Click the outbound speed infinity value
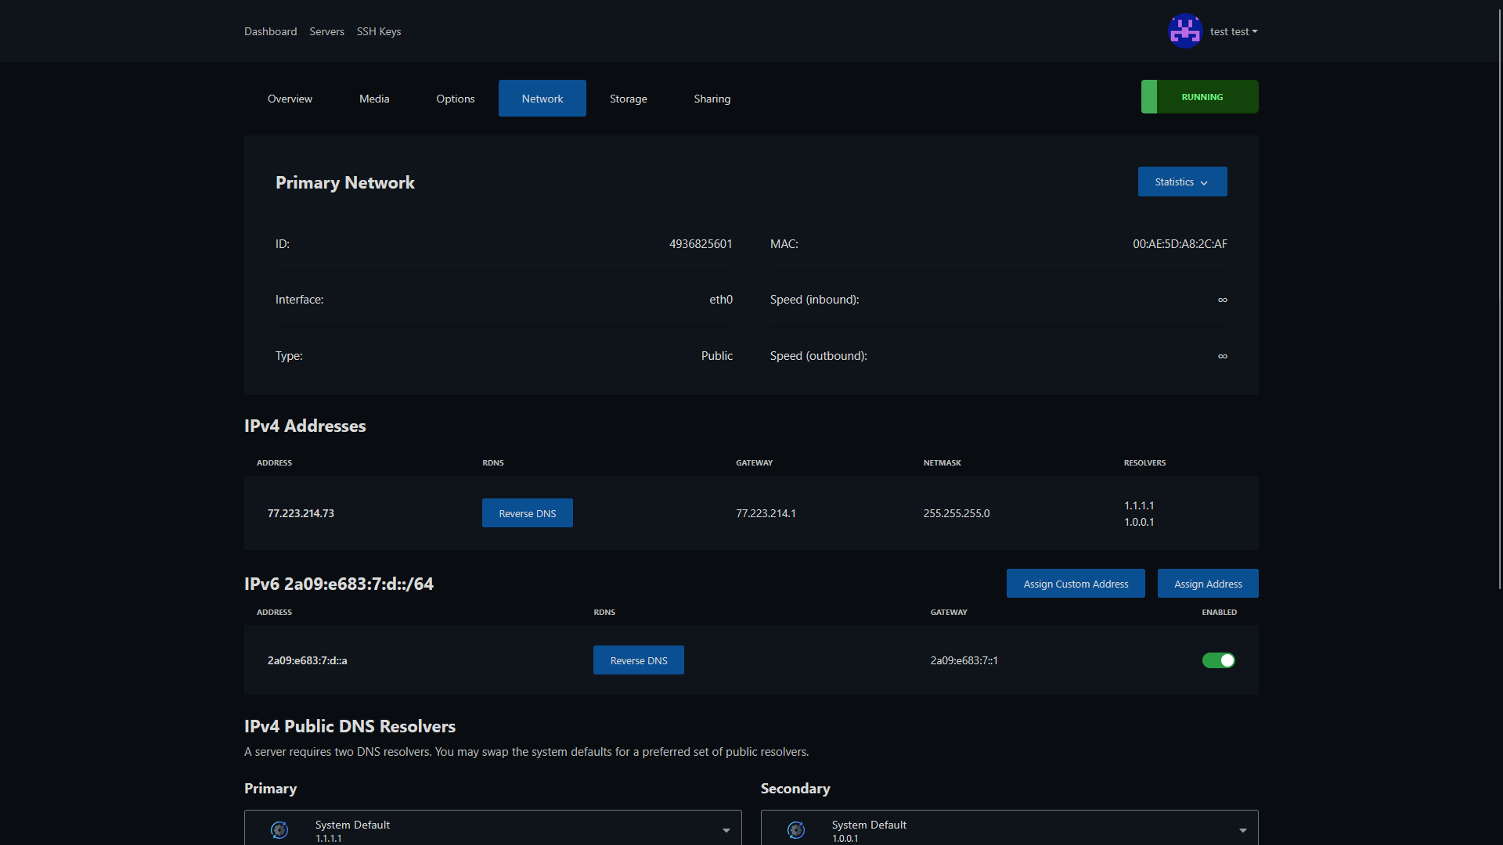Viewport: 1503px width, 845px height. coord(1223,356)
